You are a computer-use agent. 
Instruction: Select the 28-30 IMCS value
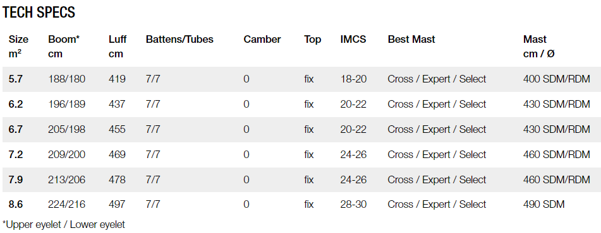tap(353, 205)
